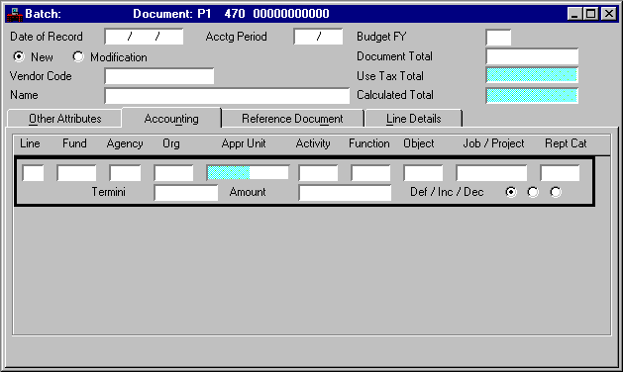This screenshot has width=623, height=372.
Task: Click the Appr Unit input field
Action: coord(248,173)
